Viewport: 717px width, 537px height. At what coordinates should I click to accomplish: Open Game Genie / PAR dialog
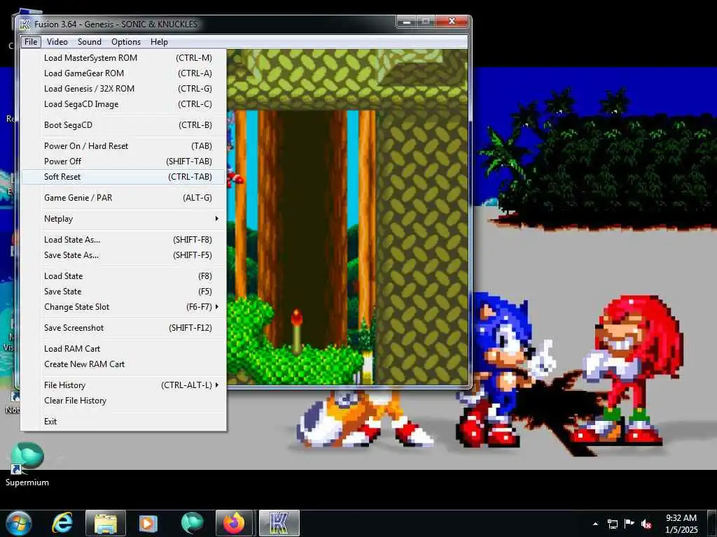[123, 198]
